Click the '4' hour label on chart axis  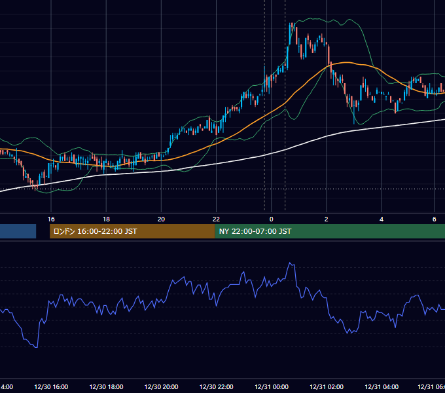(x=382, y=219)
